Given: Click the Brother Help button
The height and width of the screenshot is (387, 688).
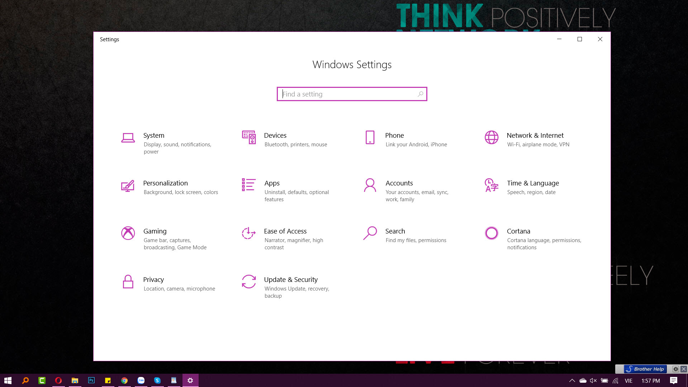Looking at the screenshot, I should 645,369.
